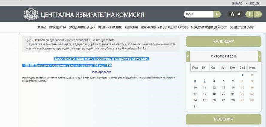Click the Bulgarian coat of arms logo
Image resolution: width=266 pixels, height=127 pixels.
[31, 14]
